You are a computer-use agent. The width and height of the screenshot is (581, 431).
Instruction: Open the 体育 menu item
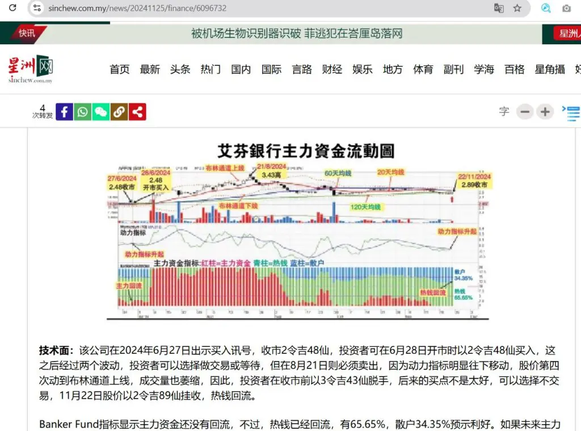pos(423,69)
